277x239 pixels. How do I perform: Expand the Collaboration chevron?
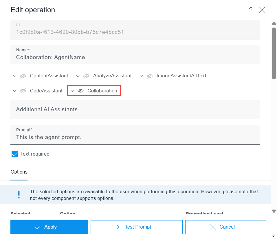72,91
